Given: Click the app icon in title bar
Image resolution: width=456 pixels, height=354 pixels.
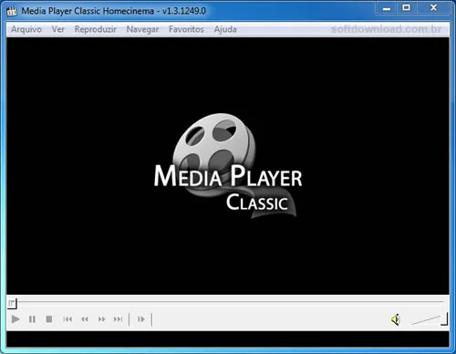Looking at the screenshot, I should 12,11.
